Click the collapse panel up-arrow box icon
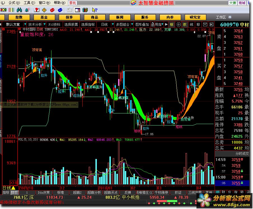Screen dimensions: 253x209 tap(205, 25)
